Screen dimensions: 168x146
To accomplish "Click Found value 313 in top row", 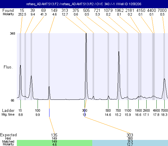I will pos(65,10).
